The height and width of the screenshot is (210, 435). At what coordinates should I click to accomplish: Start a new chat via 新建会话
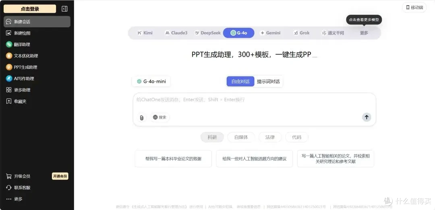(37, 22)
